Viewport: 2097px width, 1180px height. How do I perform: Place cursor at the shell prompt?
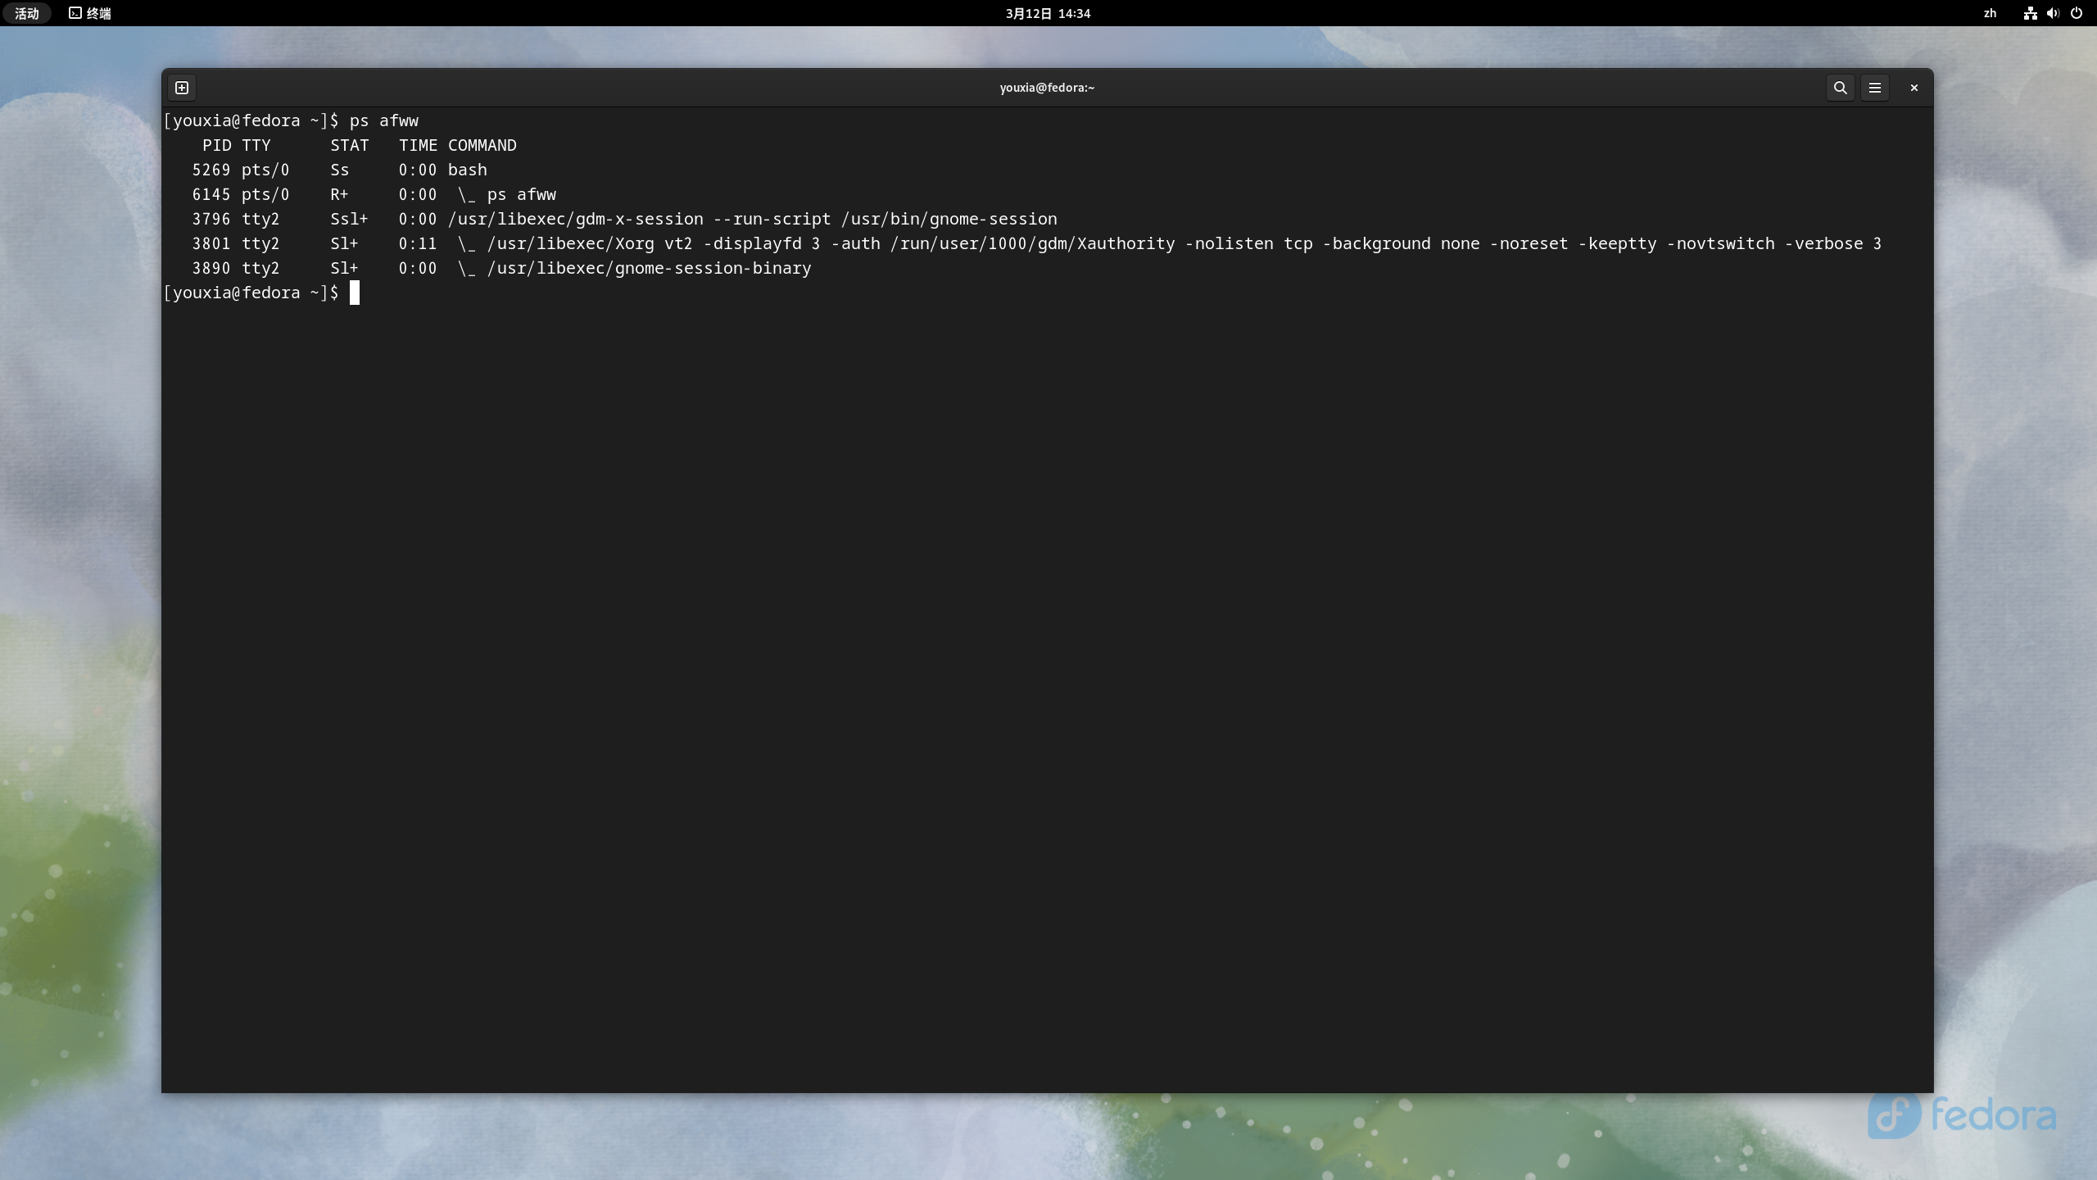[355, 293]
